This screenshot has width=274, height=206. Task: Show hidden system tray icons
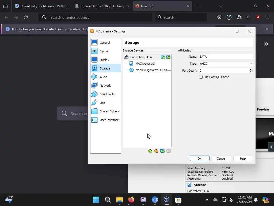(207, 200)
